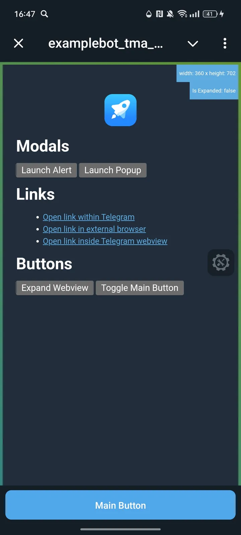Tap the examplebot_tma title text

click(105, 43)
